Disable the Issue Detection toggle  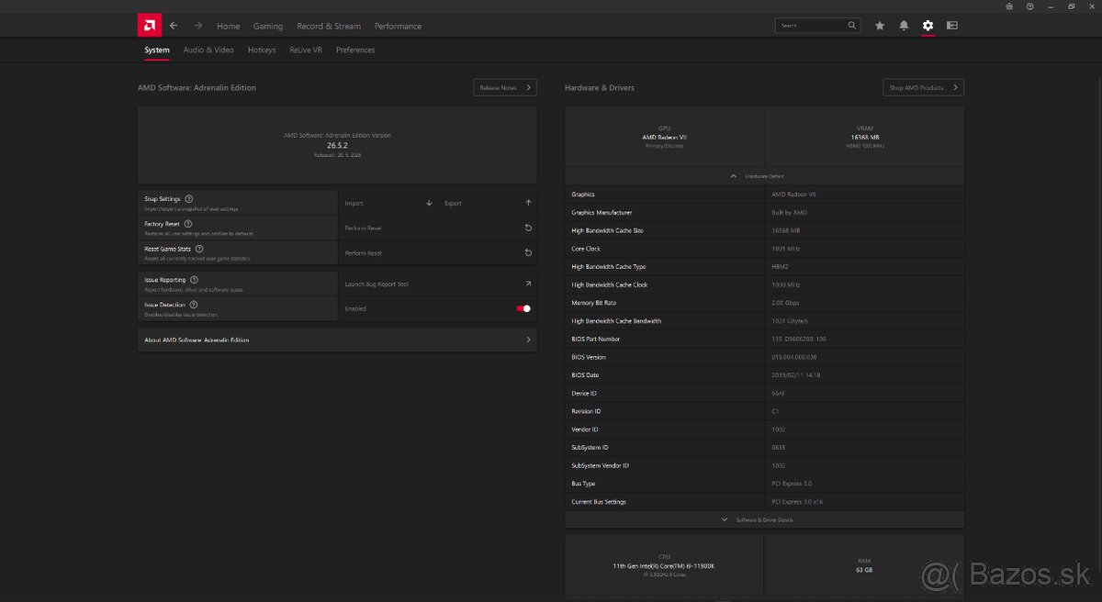tap(523, 308)
